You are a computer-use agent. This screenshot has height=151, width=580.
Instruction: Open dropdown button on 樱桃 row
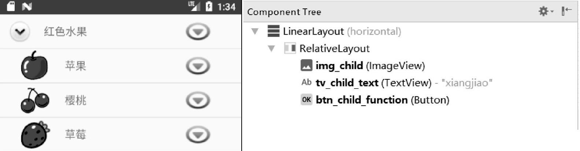[198, 100]
